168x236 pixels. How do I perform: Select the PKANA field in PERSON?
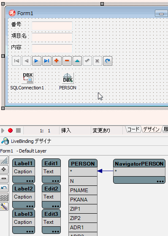83,200
